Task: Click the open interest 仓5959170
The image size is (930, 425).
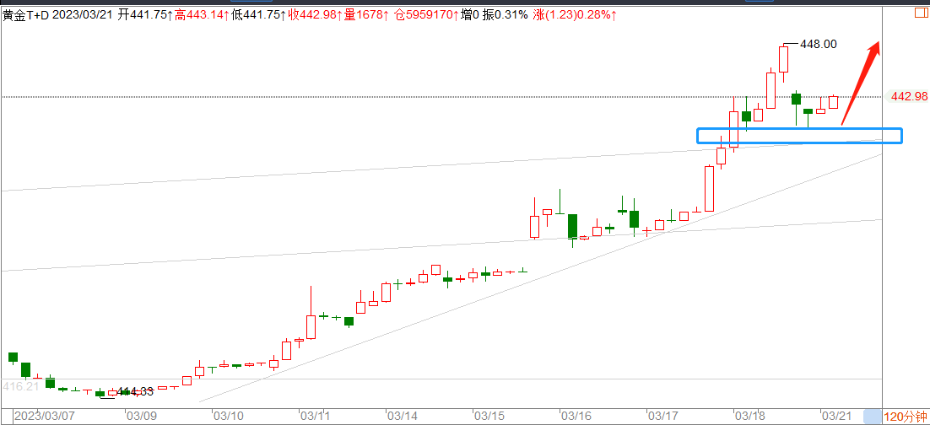Action: pos(424,15)
